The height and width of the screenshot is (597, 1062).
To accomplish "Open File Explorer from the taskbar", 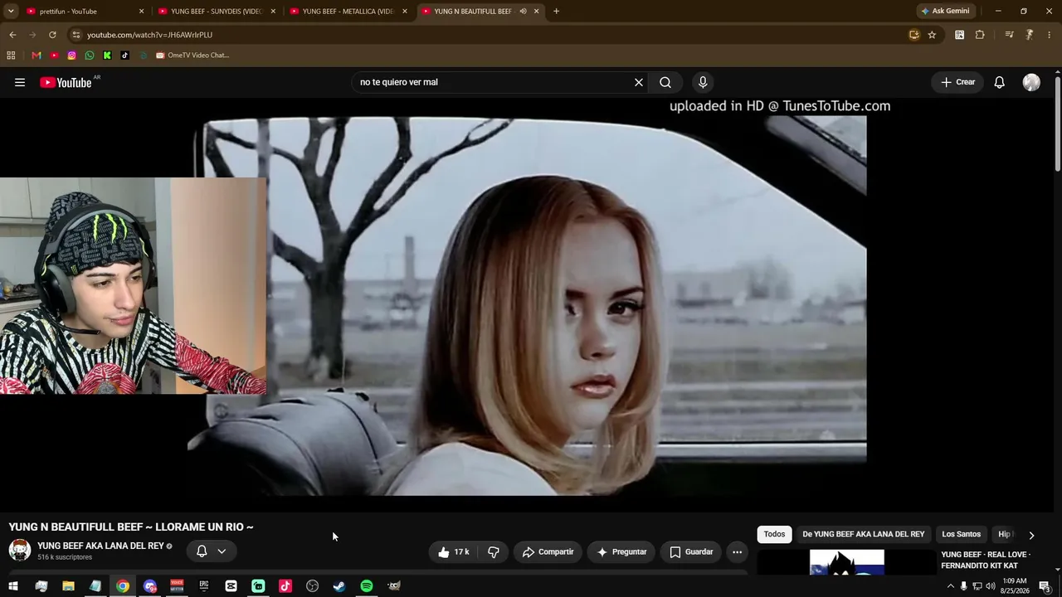I will pyautogui.click(x=68, y=586).
